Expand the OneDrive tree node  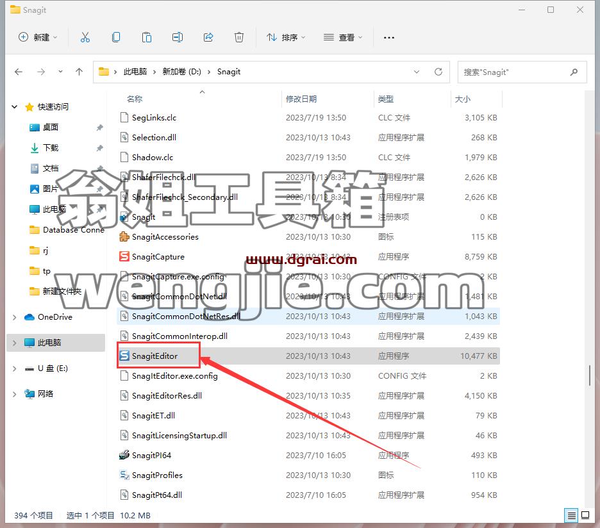coord(15,317)
